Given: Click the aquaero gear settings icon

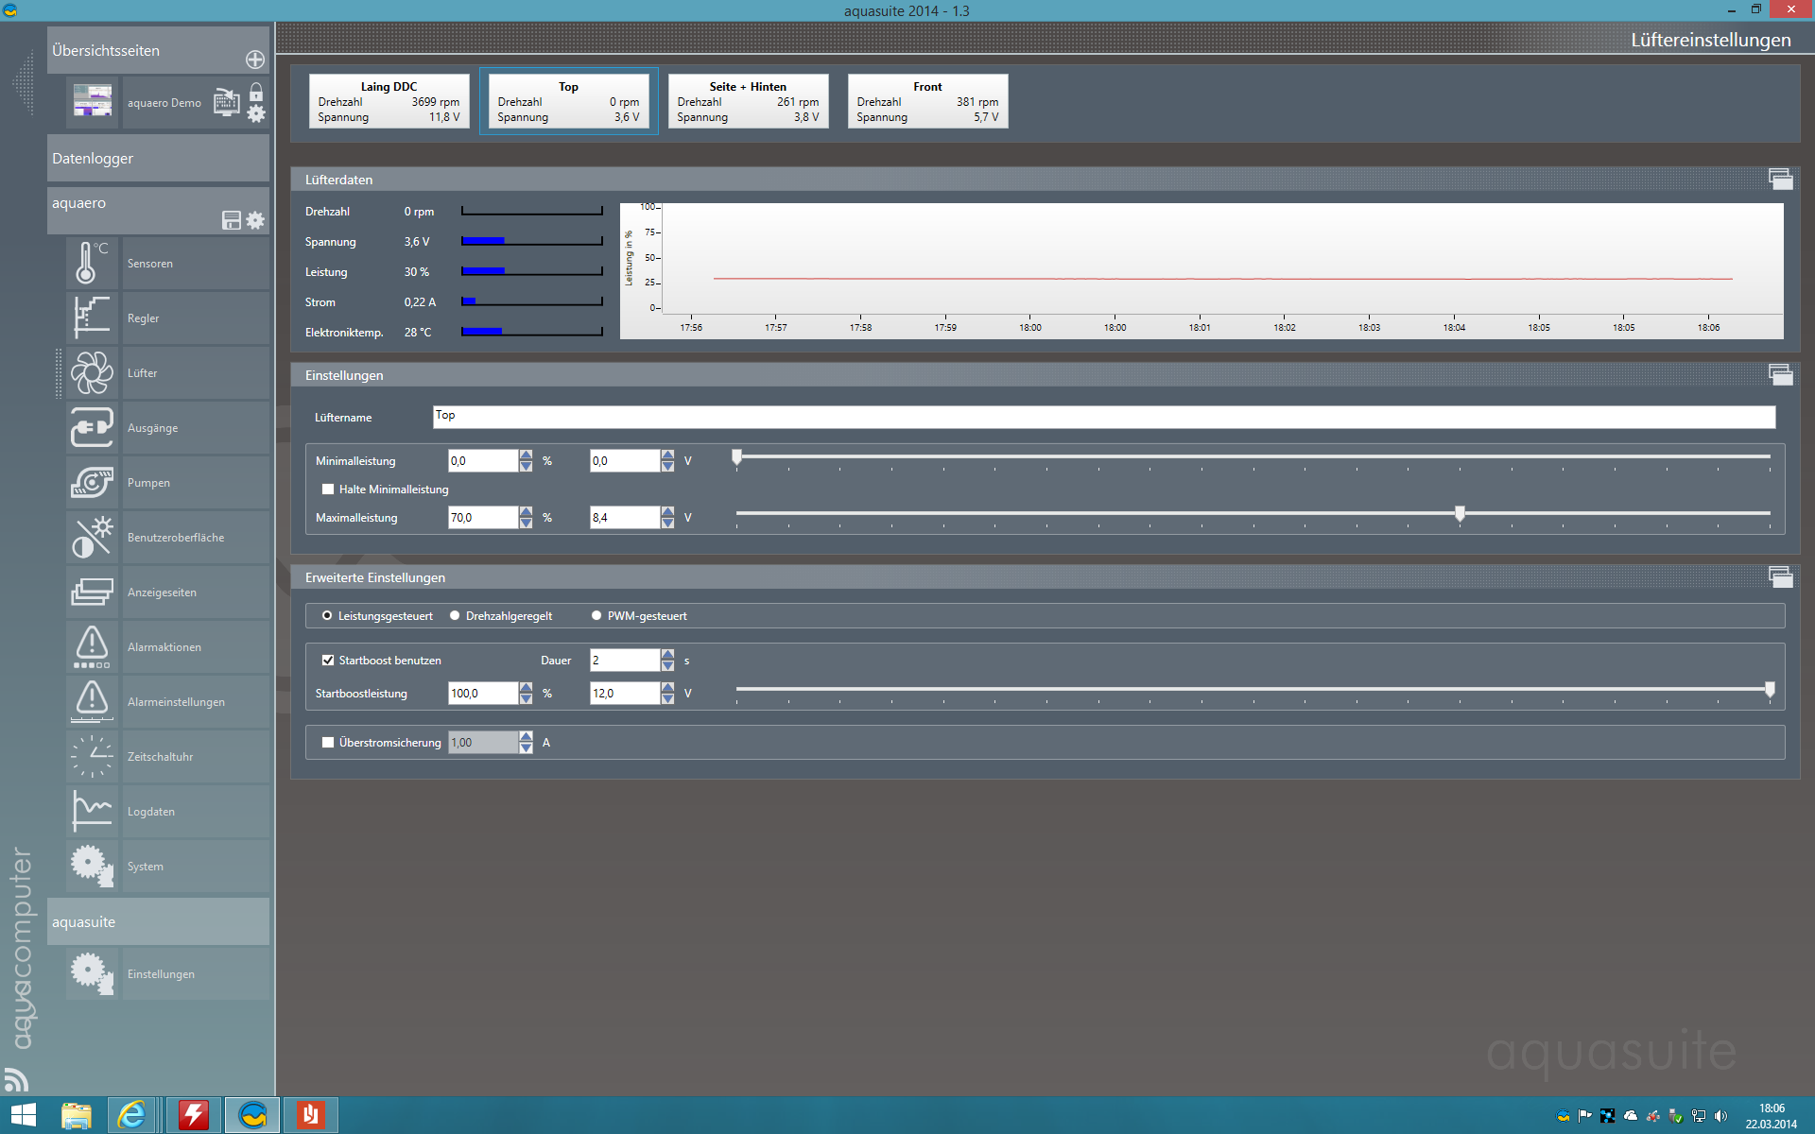Looking at the screenshot, I should 255,220.
